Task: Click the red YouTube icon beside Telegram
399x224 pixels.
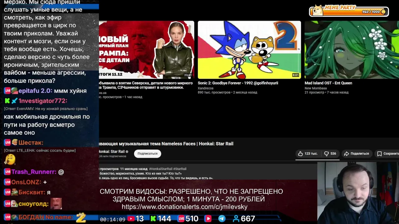Action: (208, 219)
